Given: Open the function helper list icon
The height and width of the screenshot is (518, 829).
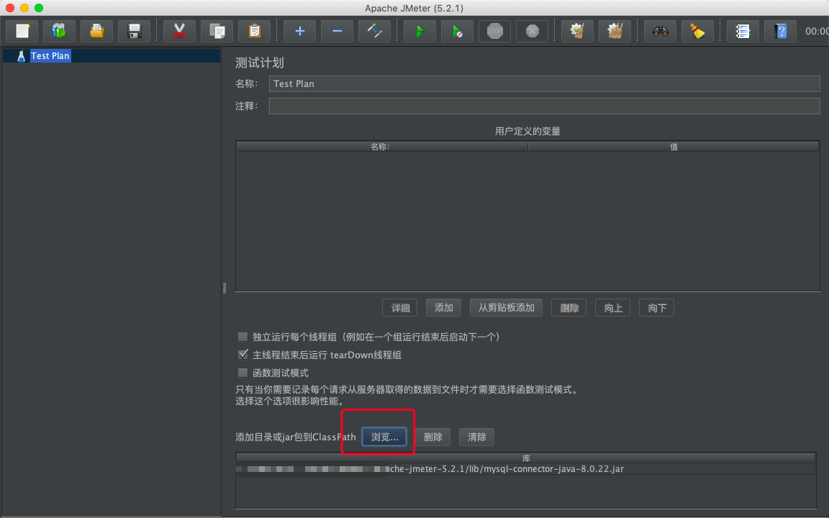Looking at the screenshot, I should click(743, 31).
